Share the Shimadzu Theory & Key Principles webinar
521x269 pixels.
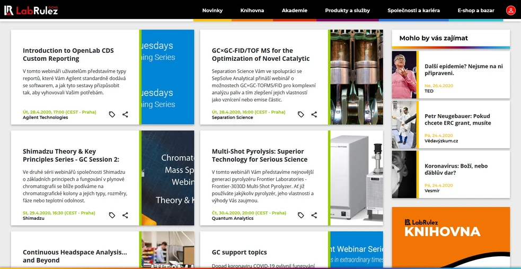[x=125, y=215]
